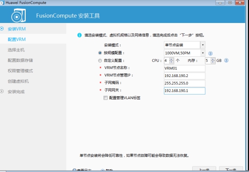
Task: Click the 按规模配置： label text
Action: click(x=114, y=53)
